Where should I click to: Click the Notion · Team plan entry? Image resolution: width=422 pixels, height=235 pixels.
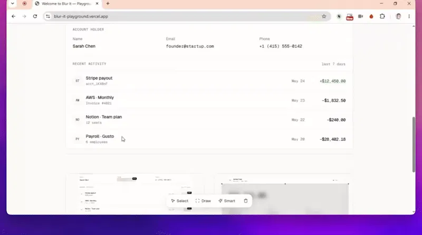(x=104, y=117)
